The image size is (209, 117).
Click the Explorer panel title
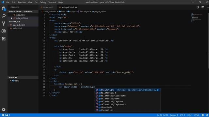tap(14, 7)
